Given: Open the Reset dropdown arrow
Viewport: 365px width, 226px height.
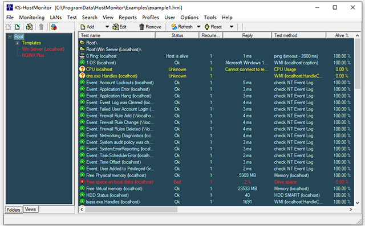Looking at the screenshot, I should pyautogui.click(x=232, y=27).
